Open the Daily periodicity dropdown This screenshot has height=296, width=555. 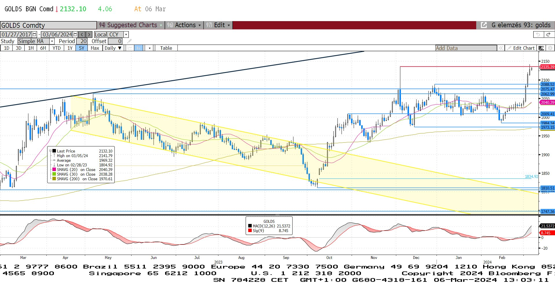click(113, 48)
